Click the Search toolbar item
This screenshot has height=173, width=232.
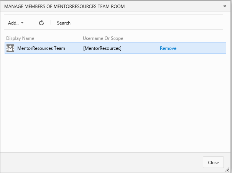(64, 23)
